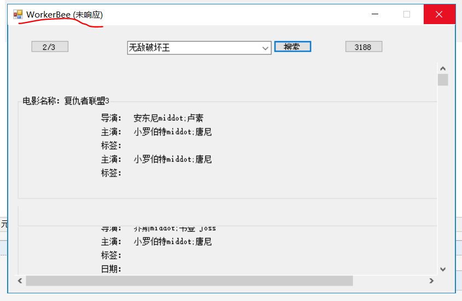The width and height of the screenshot is (462, 301).
Task: Click the vertical scrollbar thumb
Action: pos(443,79)
